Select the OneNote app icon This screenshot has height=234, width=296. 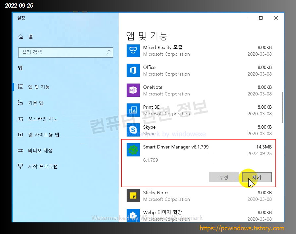point(133,90)
